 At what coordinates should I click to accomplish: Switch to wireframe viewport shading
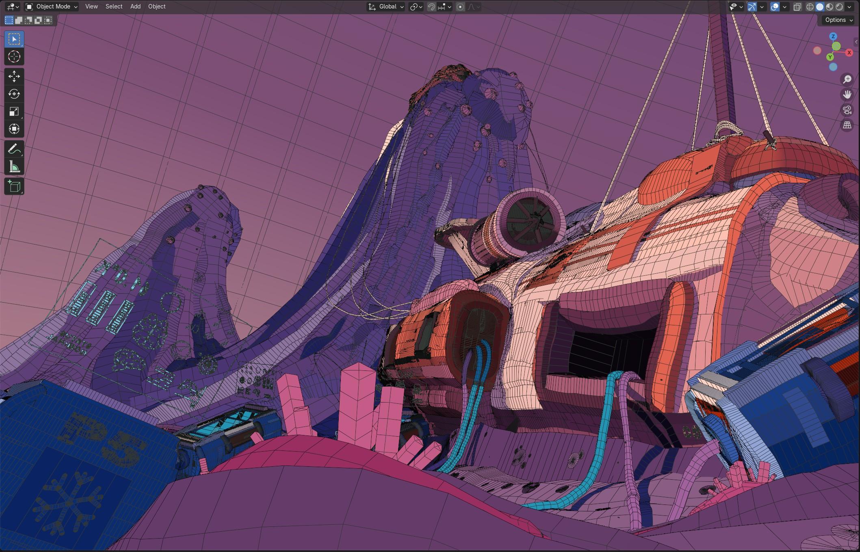coord(810,7)
